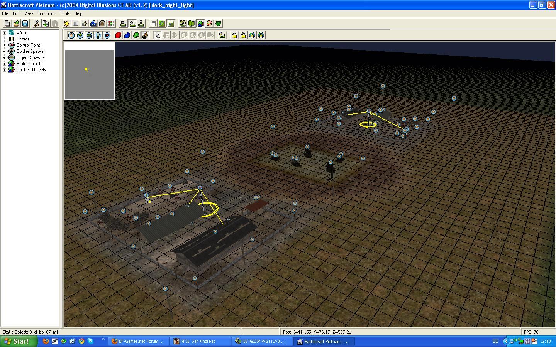Image resolution: width=556 pixels, height=347 pixels.
Task: Click the Windows Start button
Action: tap(19, 341)
